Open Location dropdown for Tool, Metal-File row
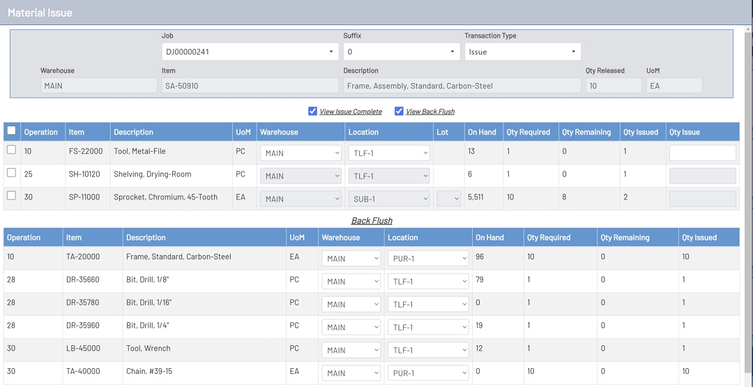This screenshot has width=753, height=387. 388,153
